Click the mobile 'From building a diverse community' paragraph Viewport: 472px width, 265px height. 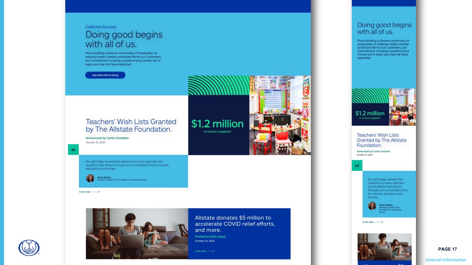pyautogui.click(x=383, y=49)
